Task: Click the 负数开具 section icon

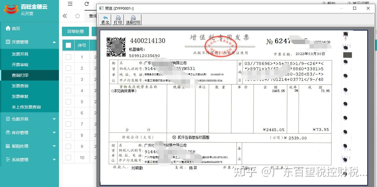Action: pos(8,119)
